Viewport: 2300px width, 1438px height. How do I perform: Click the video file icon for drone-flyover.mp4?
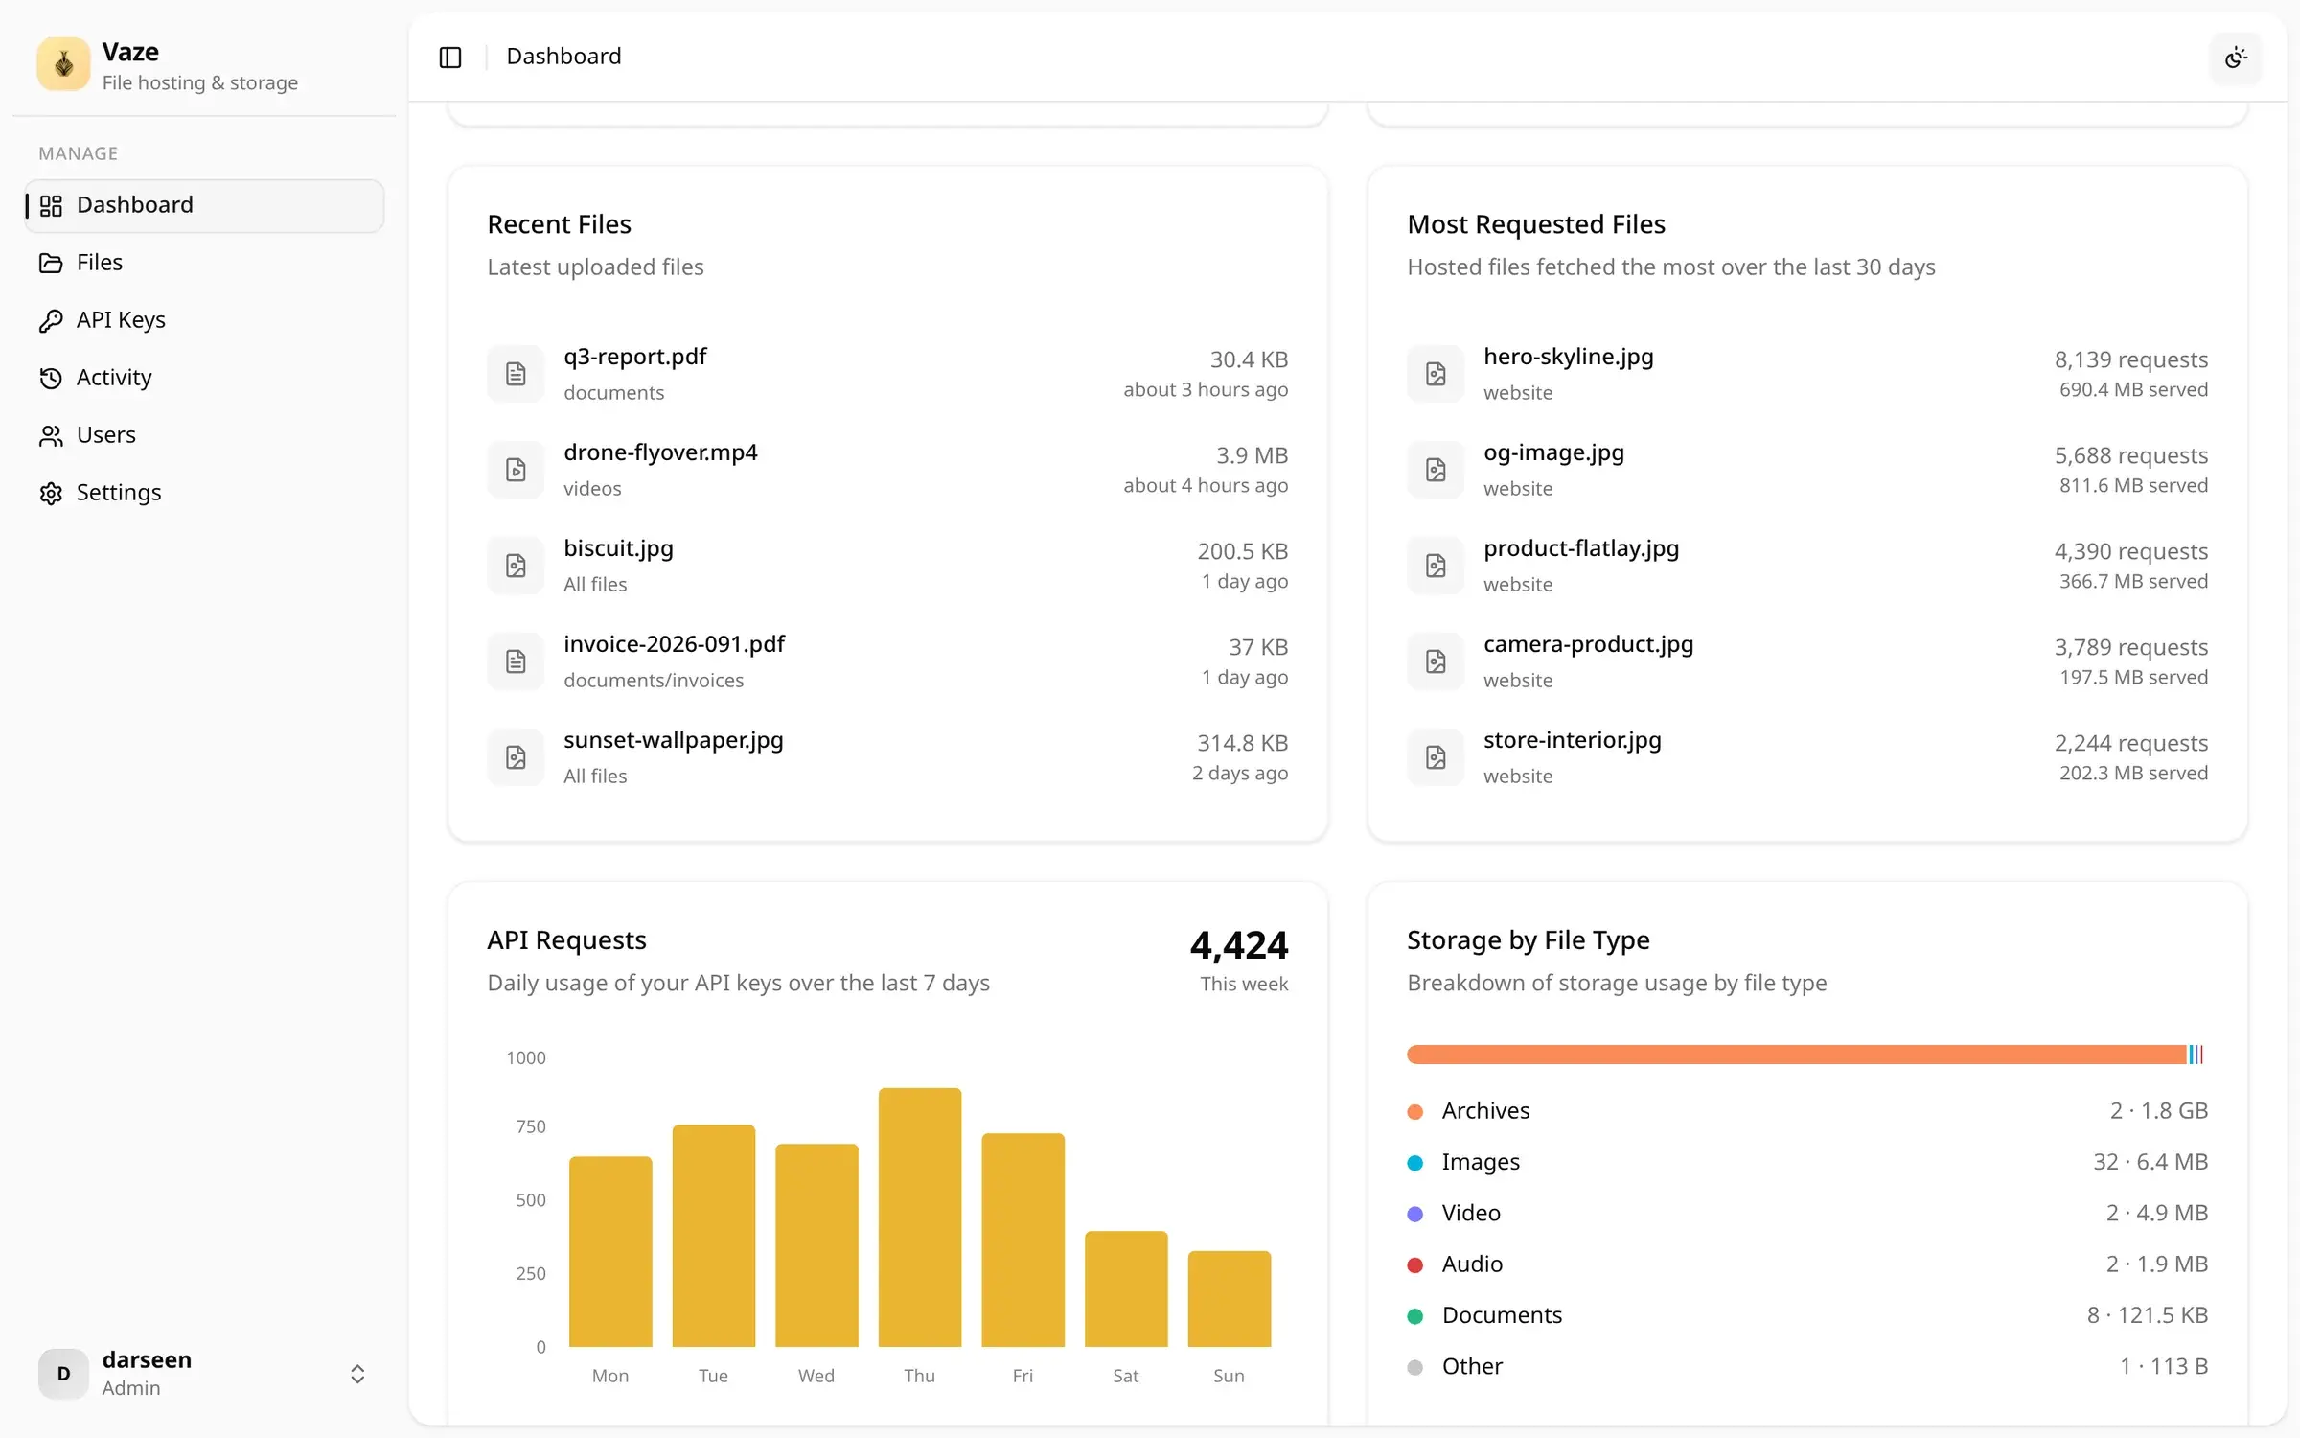pos(516,470)
